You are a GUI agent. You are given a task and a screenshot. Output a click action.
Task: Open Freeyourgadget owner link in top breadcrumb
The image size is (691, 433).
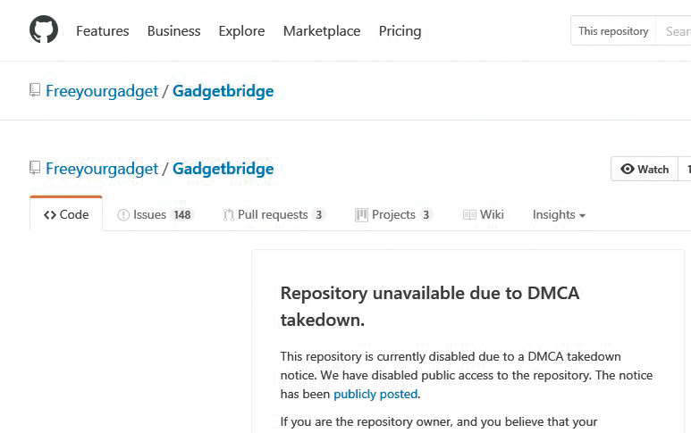(102, 91)
